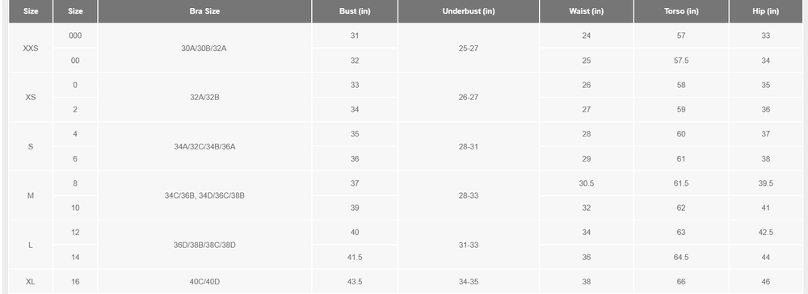Click the bust value 41.5 cell
The height and width of the screenshot is (294, 808).
355,257
